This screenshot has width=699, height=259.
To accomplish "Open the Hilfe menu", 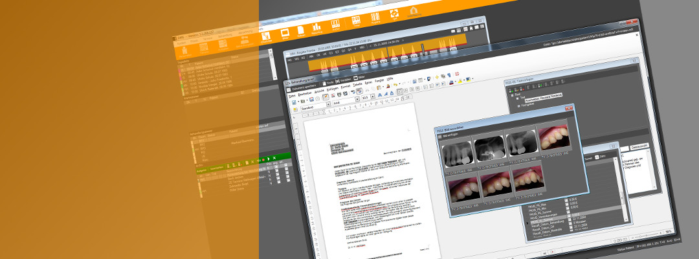I will [390, 79].
